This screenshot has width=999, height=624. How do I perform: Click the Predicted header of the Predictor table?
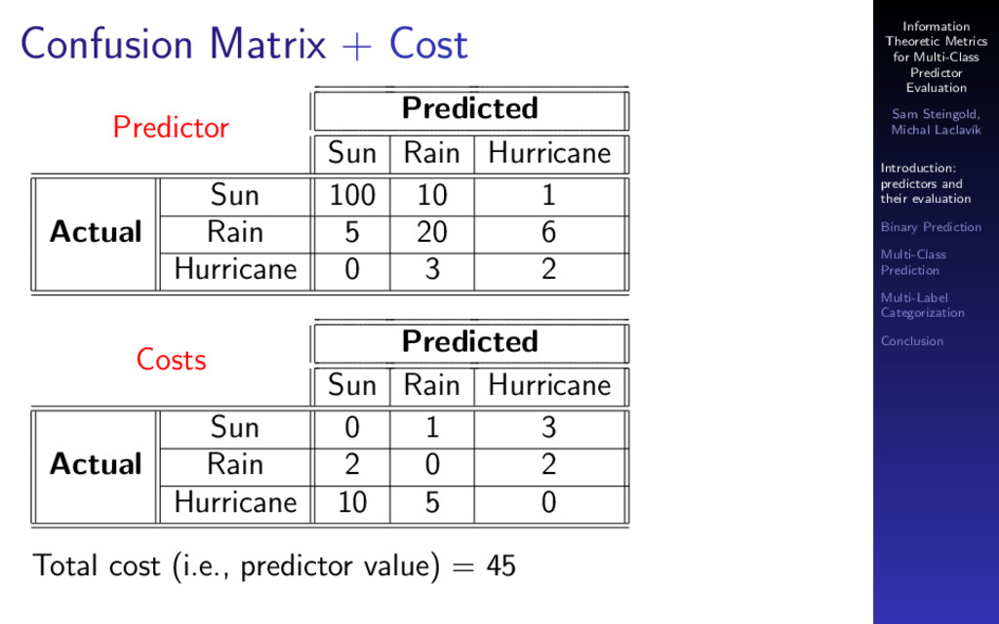[470, 109]
